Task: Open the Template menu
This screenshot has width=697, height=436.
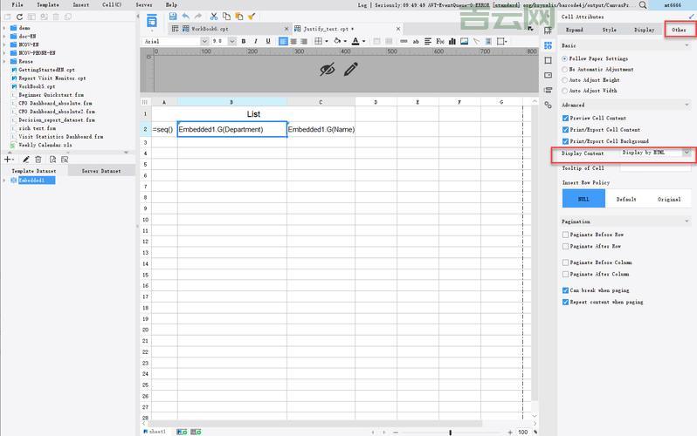Action: click(x=47, y=4)
